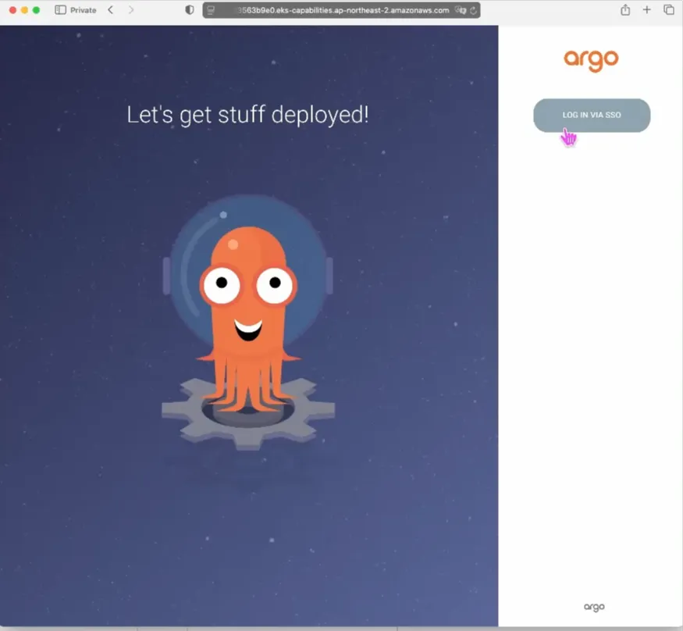Click the Let's get stuff deployed! heading
Viewport: 683px width, 631px height.
pos(247,115)
